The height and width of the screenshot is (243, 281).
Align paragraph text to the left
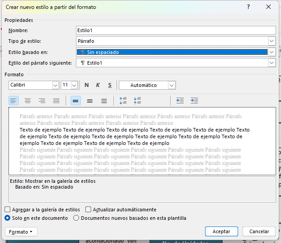(14, 101)
